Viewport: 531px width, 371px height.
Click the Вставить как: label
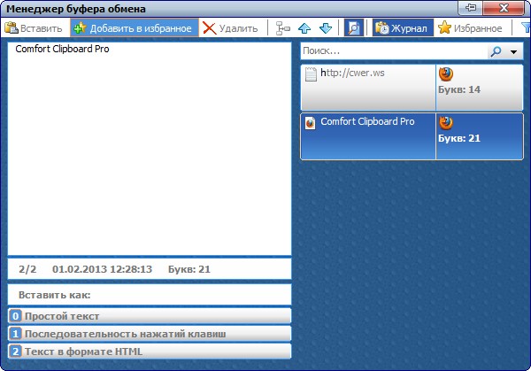click(55, 295)
